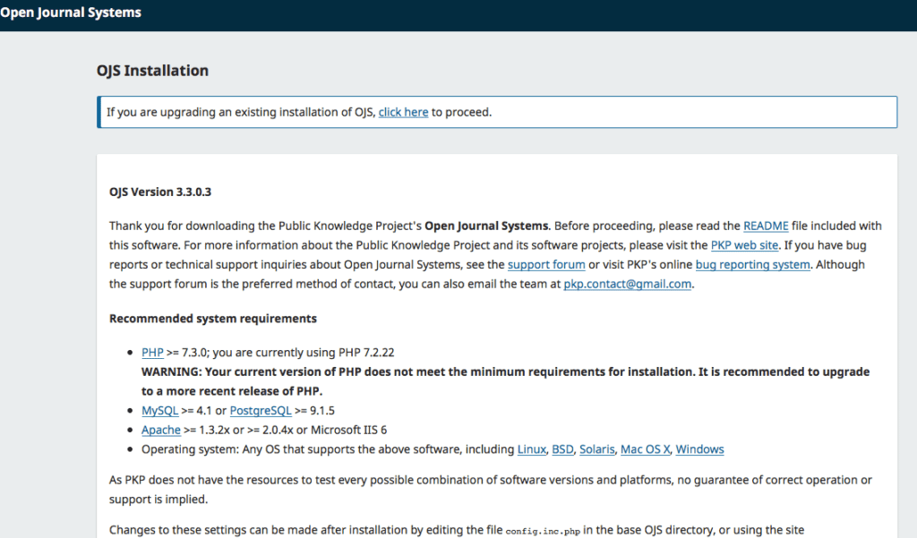Open the bug reporting system link
This screenshot has height=538, width=917.
[x=752, y=264]
